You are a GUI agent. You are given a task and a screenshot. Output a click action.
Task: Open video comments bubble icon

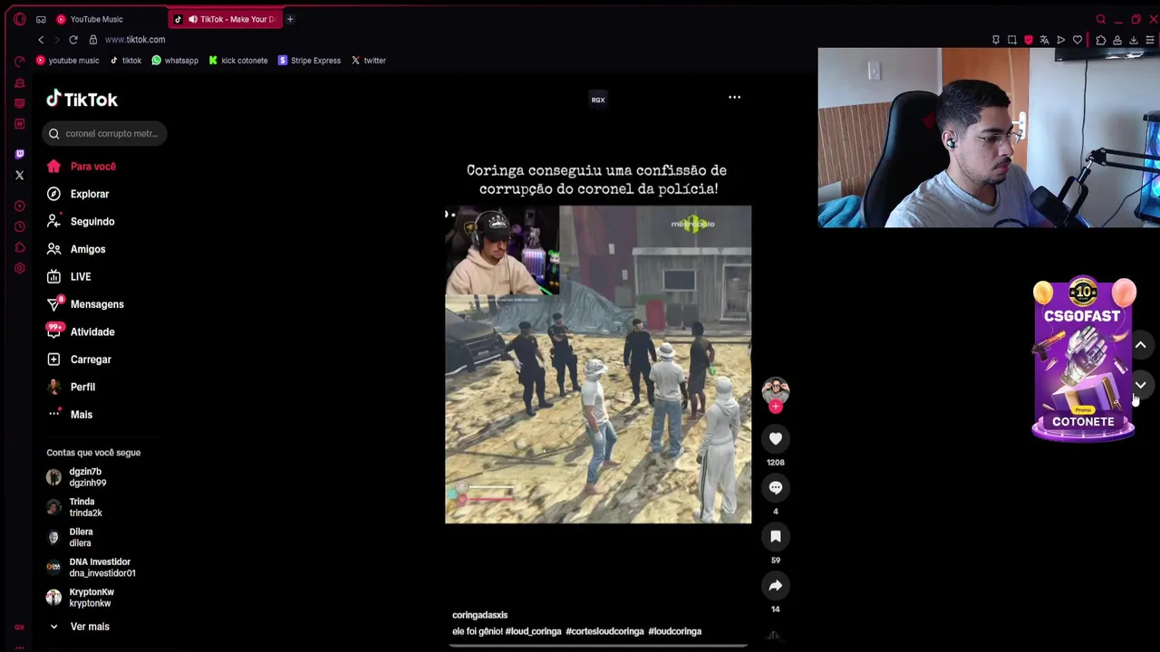click(776, 488)
